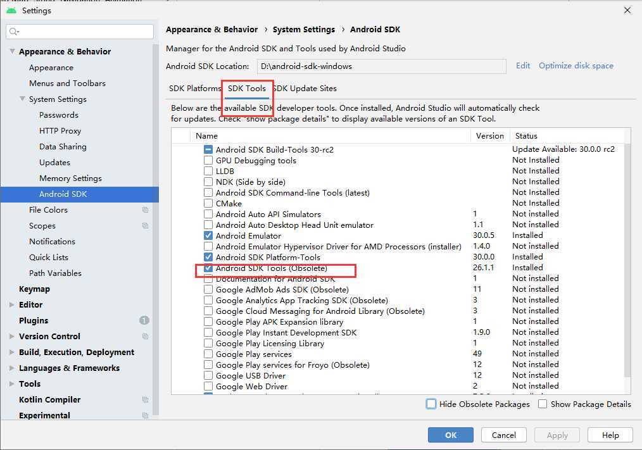Enable the LLDB checkbox

pos(208,171)
